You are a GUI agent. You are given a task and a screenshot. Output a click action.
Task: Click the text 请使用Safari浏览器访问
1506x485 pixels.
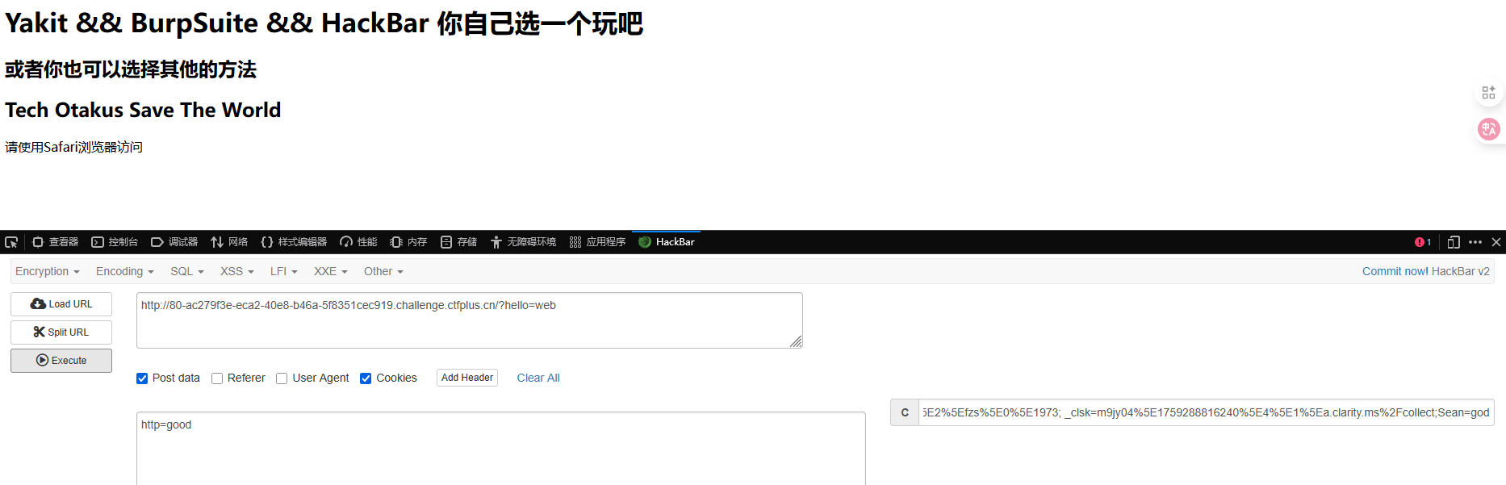(x=73, y=147)
